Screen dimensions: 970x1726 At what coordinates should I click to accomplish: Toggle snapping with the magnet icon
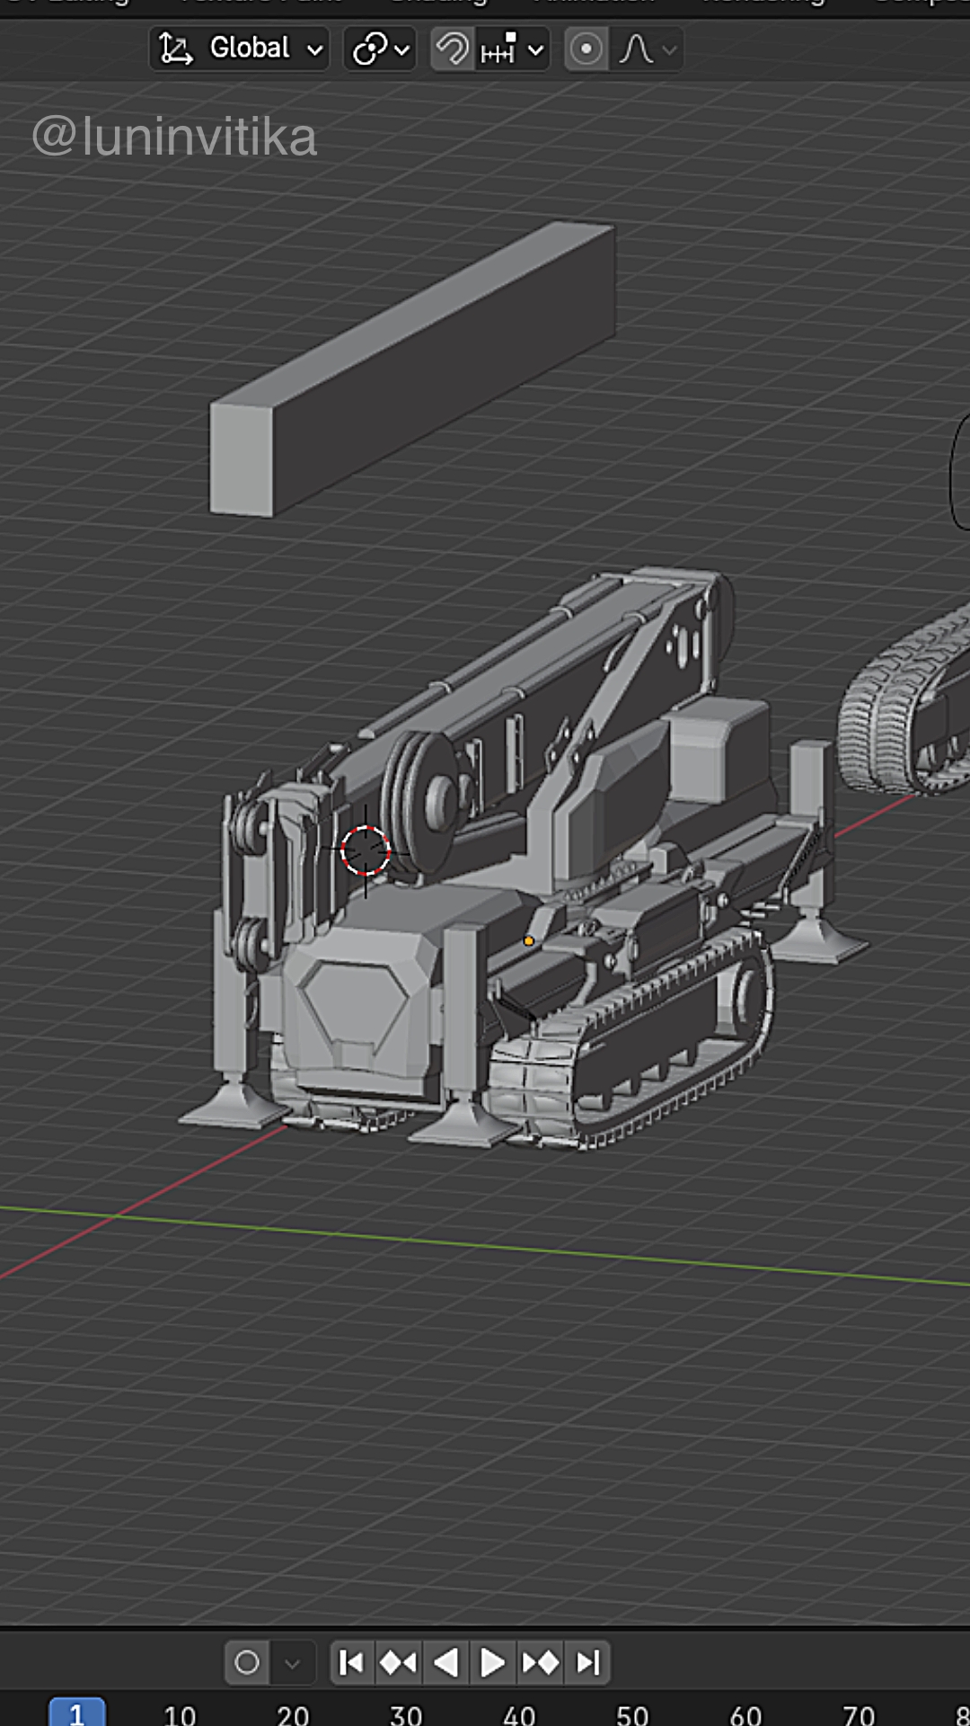[x=452, y=49]
